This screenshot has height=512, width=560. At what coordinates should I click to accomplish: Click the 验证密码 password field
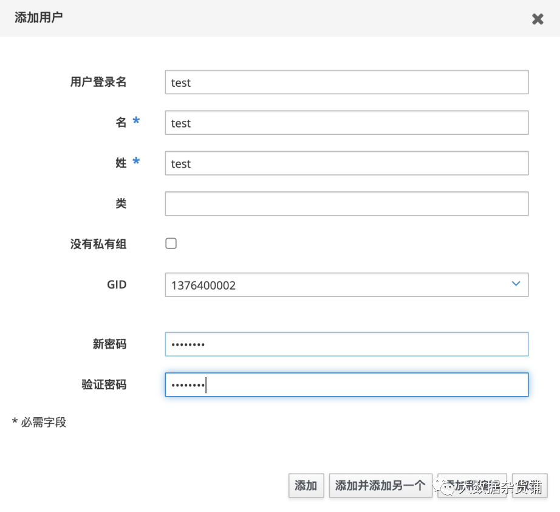pyautogui.click(x=346, y=384)
